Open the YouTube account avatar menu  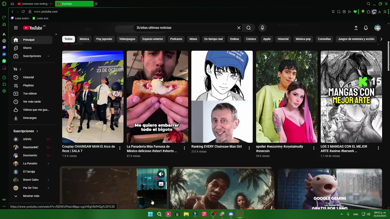coord(378,28)
